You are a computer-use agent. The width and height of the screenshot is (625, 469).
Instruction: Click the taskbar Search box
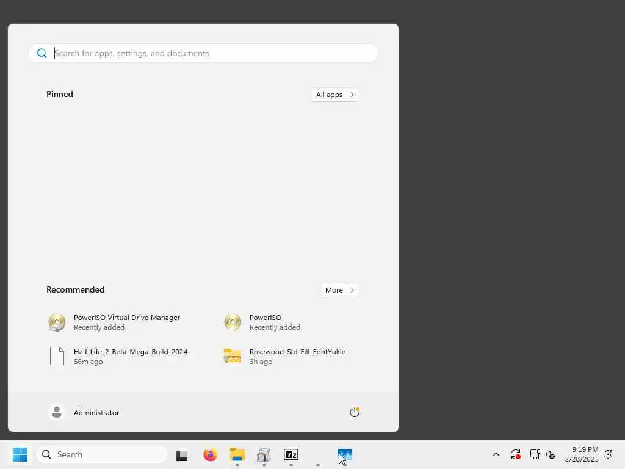coord(102,454)
